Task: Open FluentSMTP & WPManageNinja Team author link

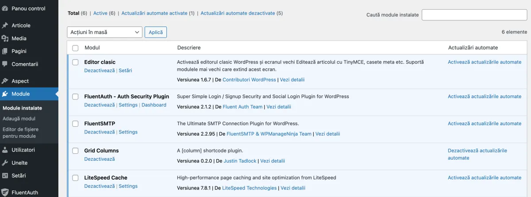Action: 269,134
